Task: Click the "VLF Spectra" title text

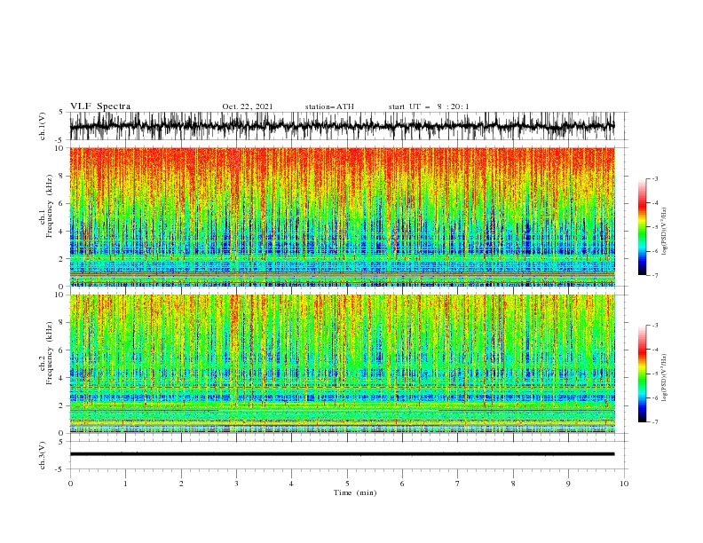Action: [x=100, y=106]
